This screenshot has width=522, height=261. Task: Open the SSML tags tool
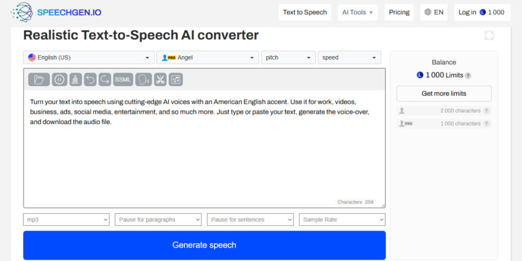[123, 80]
